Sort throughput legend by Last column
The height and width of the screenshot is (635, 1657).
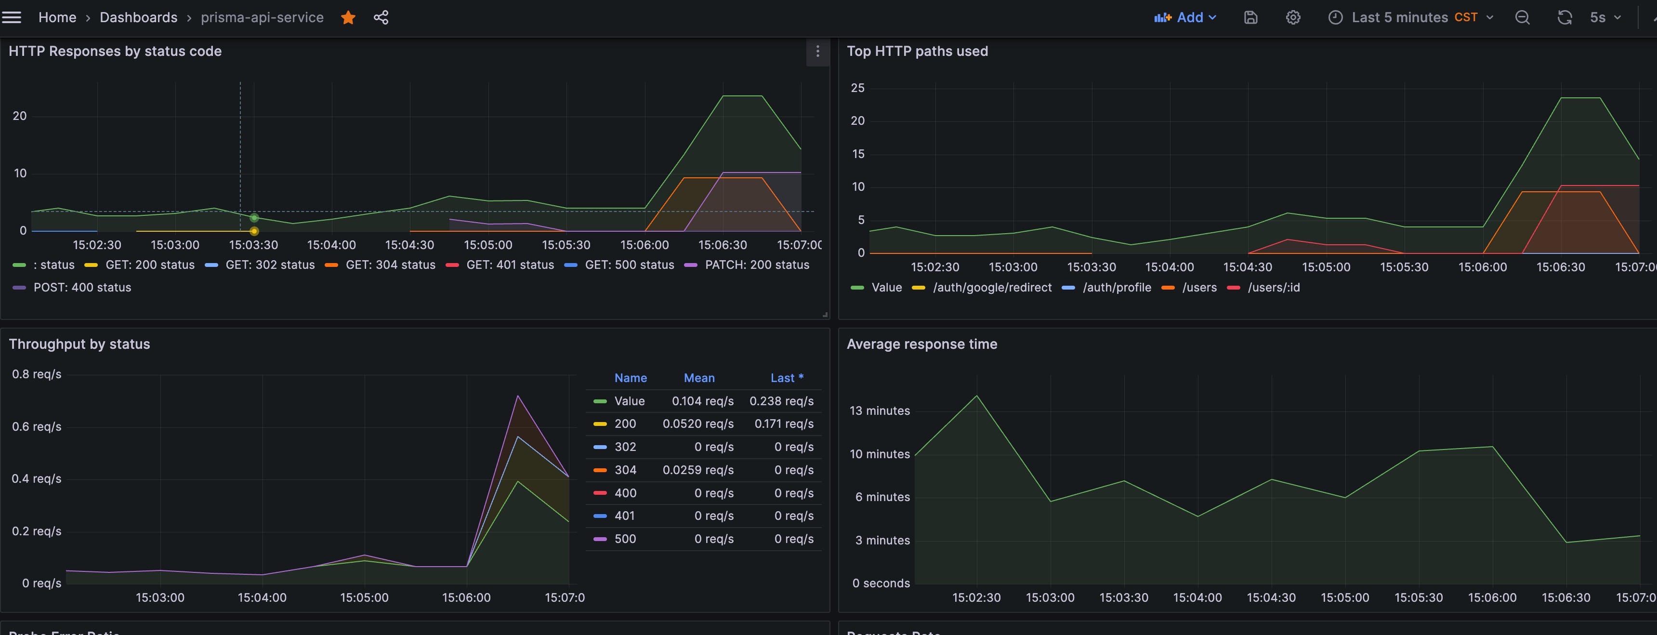[787, 378]
